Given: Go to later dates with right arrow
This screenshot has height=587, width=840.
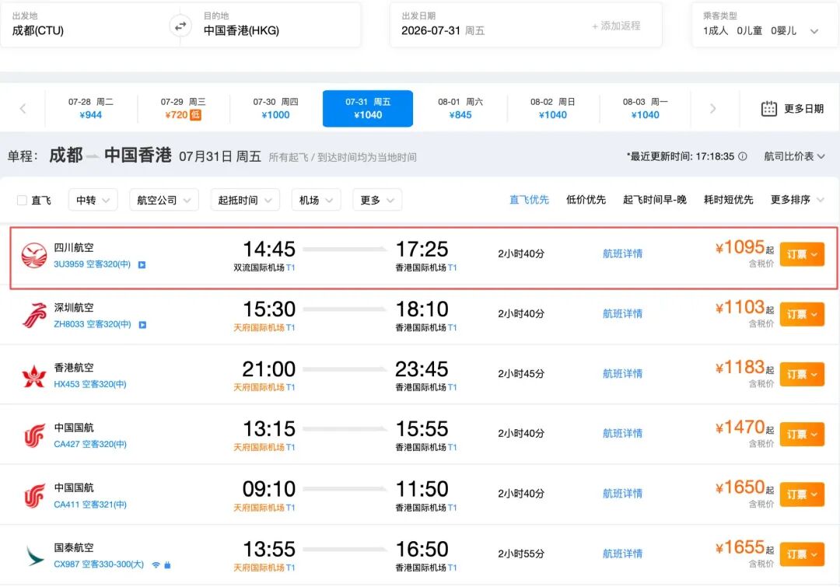Looking at the screenshot, I should click(712, 109).
